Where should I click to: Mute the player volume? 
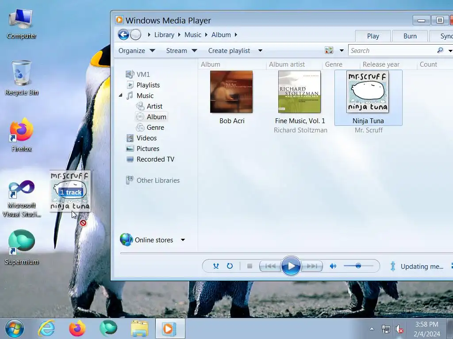coord(333,266)
